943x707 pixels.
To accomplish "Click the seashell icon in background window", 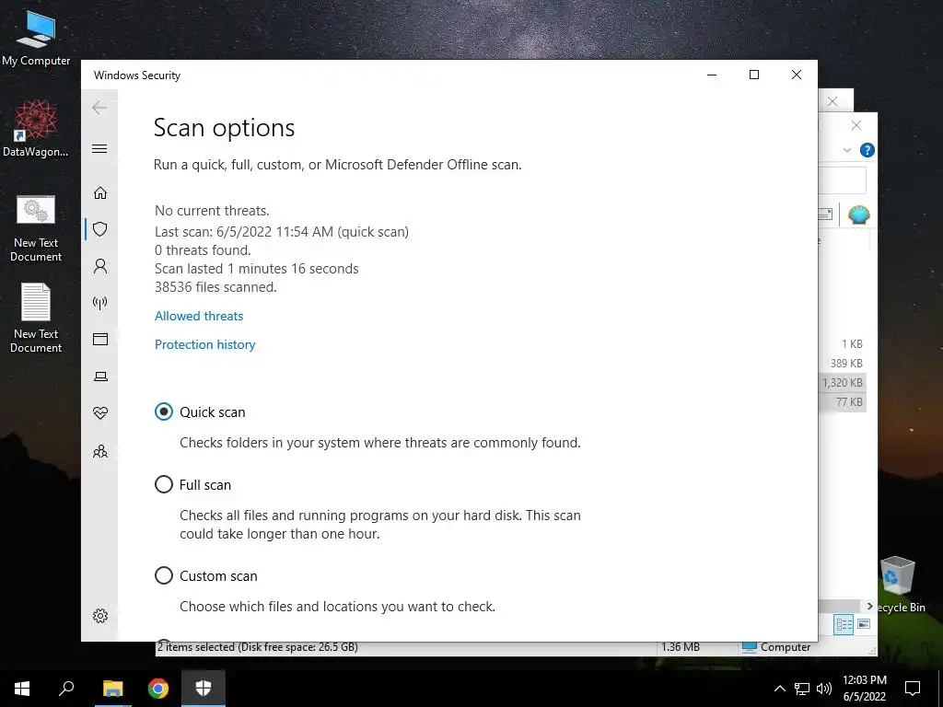I will (x=859, y=214).
